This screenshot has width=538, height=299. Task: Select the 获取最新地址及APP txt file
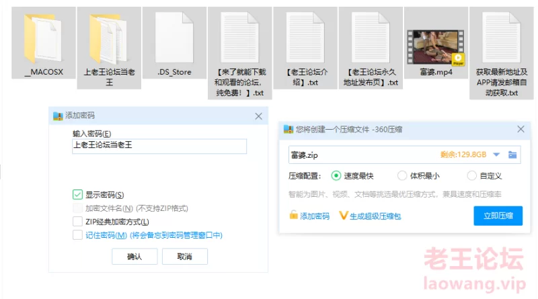tap(501, 53)
